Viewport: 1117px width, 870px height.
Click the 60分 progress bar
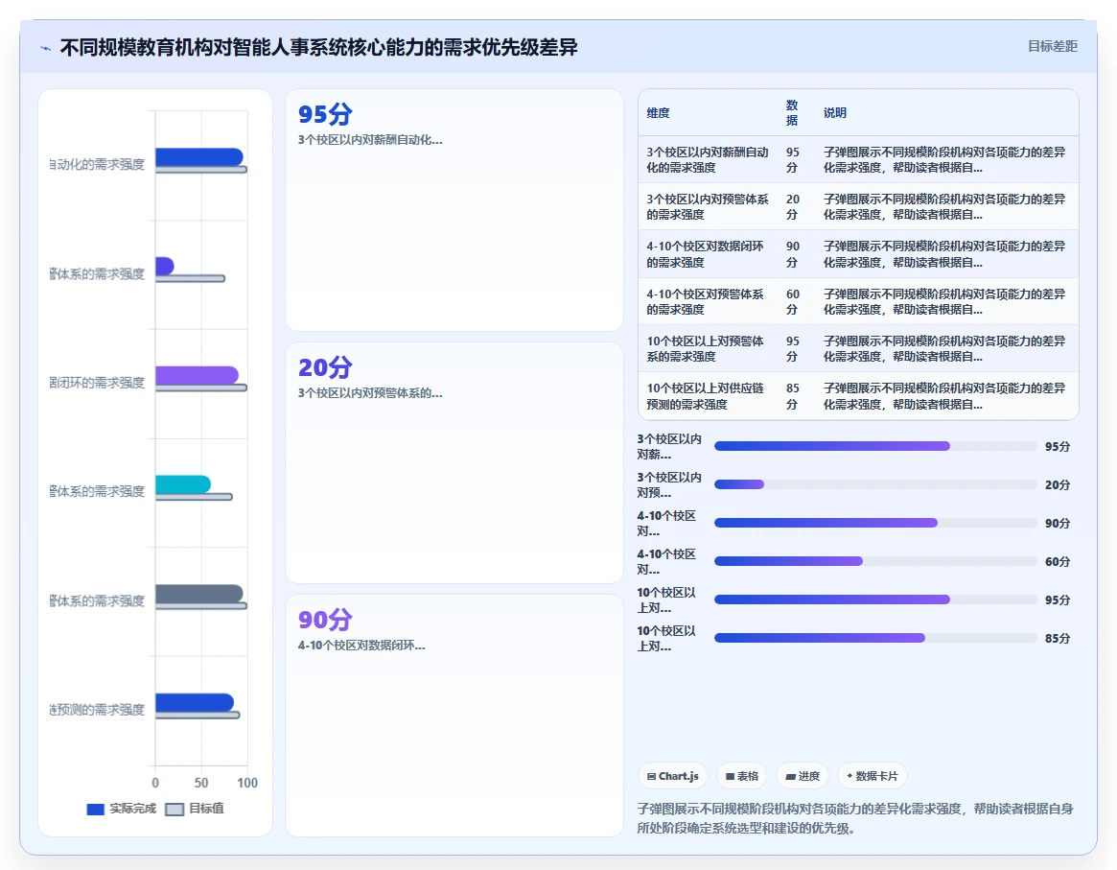tap(875, 561)
